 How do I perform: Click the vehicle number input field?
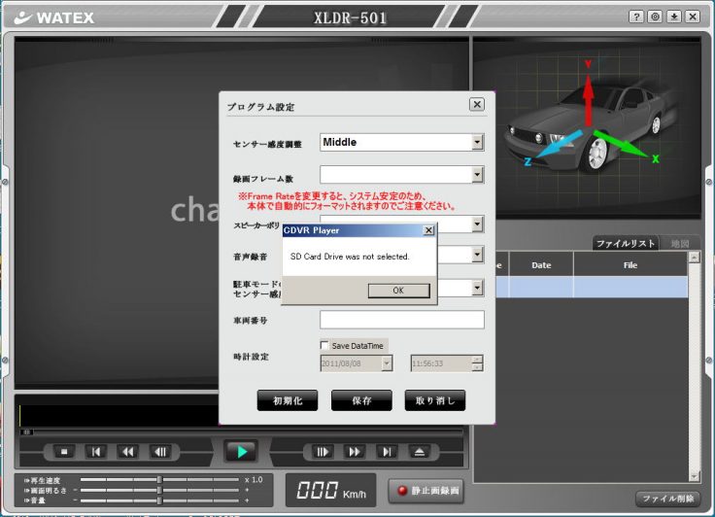pos(402,320)
